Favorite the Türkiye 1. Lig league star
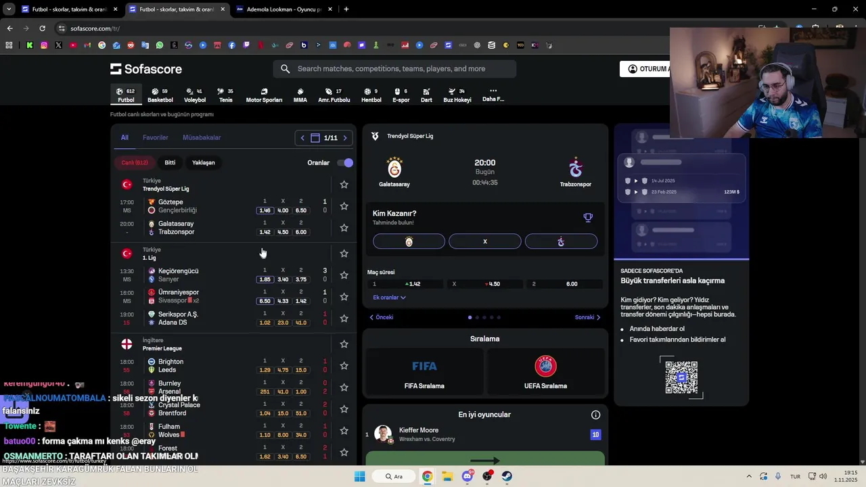 click(x=344, y=254)
